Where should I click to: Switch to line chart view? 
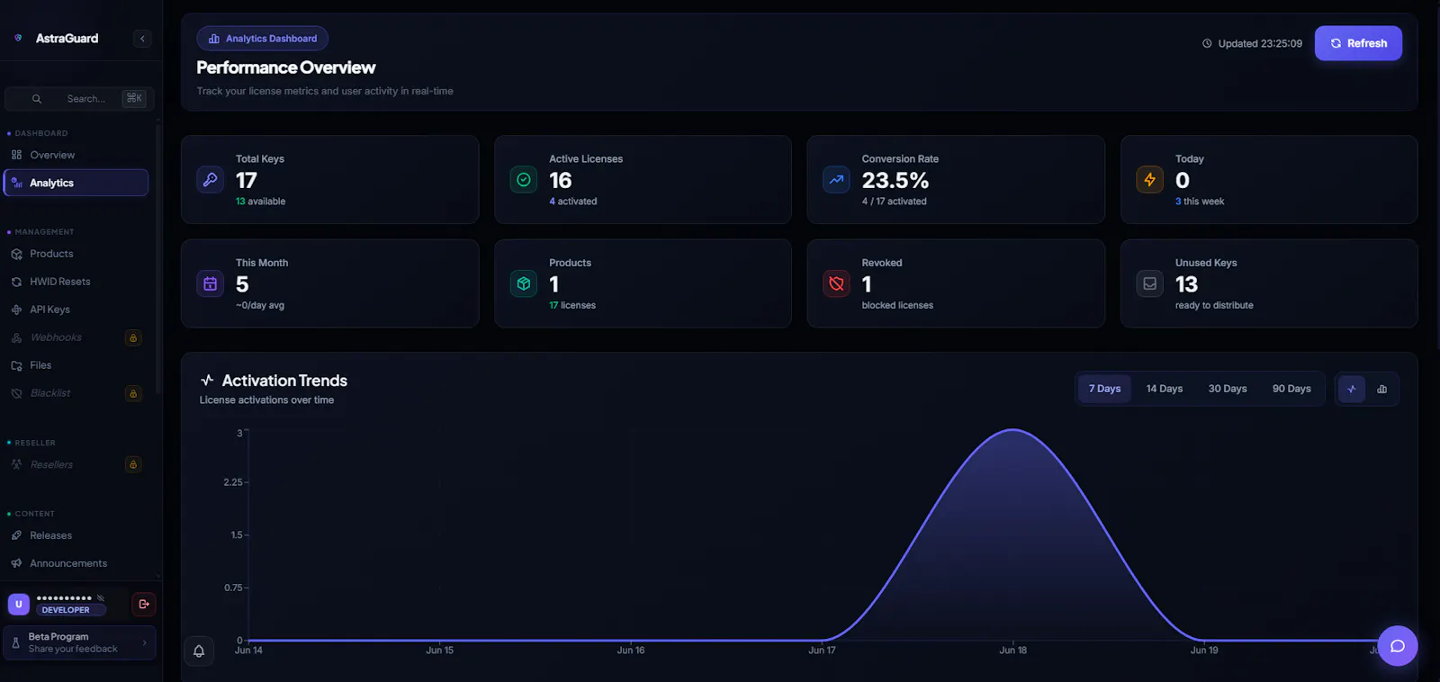1351,389
